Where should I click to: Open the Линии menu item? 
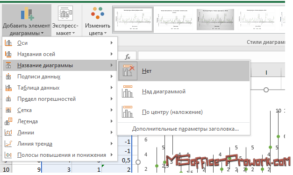[60, 133]
